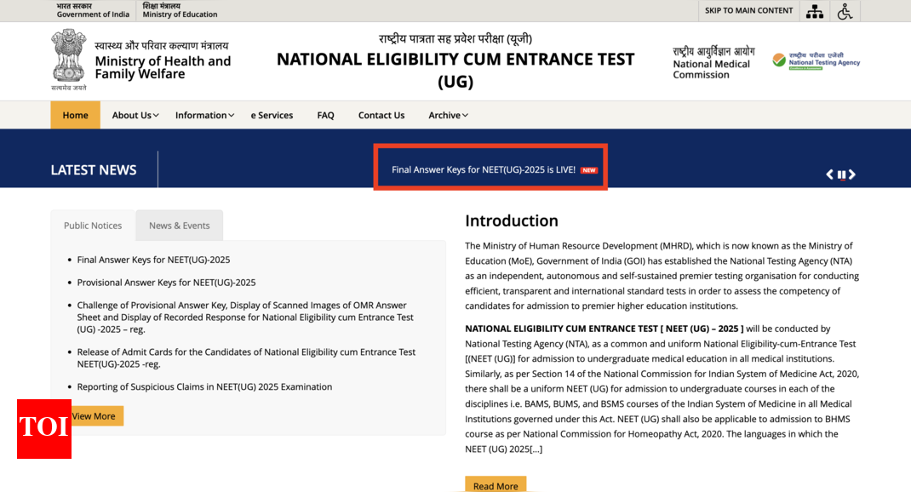This screenshot has width=911, height=492.
Task: Open Provisional Answer Keys for NEET(UG)-2025 notice
Action: 166,283
